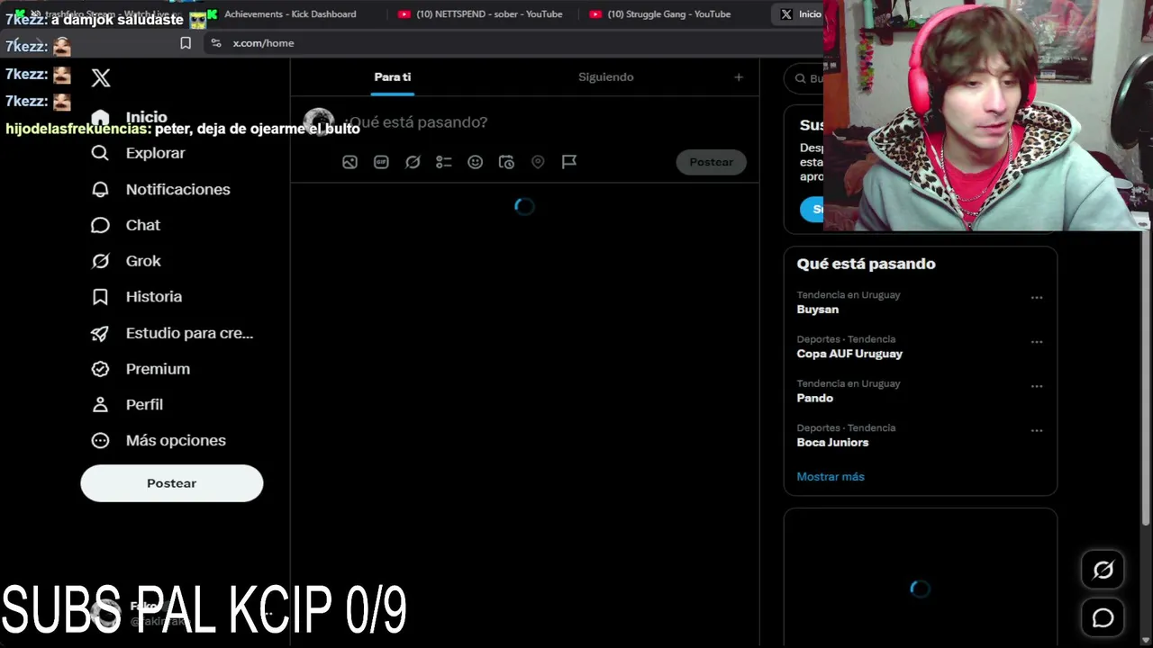The height and width of the screenshot is (648, 1153).
Task: Click the X search box
Action: point(804,78)
